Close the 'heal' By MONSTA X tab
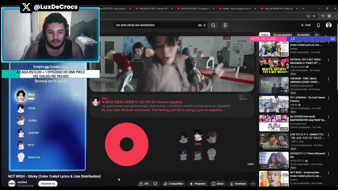Image resolution: width=338 pixels, height=190 pixels. click(297, 8)
